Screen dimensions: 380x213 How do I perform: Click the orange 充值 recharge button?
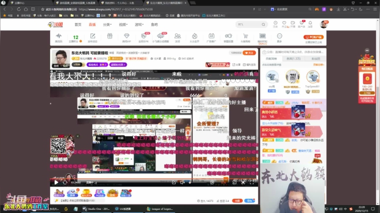(237, 201)
